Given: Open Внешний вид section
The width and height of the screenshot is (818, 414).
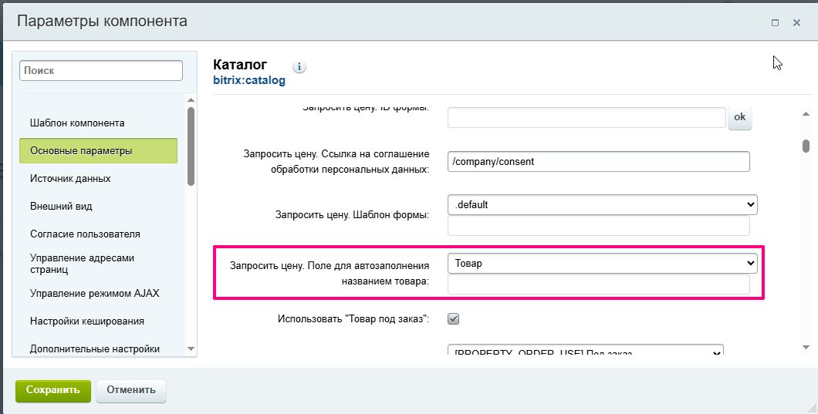Looking at the screenshot, I should 61,207.
